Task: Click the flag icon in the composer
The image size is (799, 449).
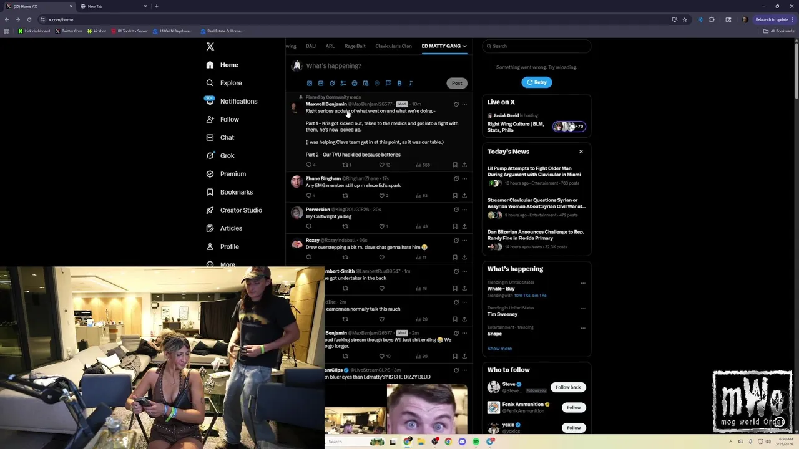Action: [x=388, y=83]
